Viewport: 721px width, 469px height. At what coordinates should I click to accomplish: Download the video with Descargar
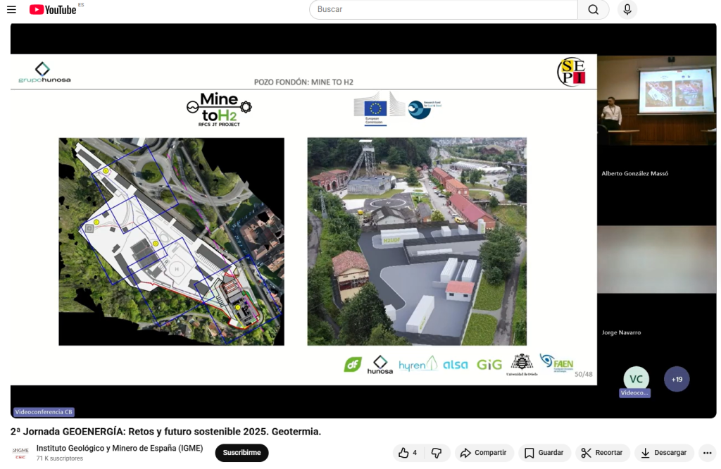pos(663,453)
